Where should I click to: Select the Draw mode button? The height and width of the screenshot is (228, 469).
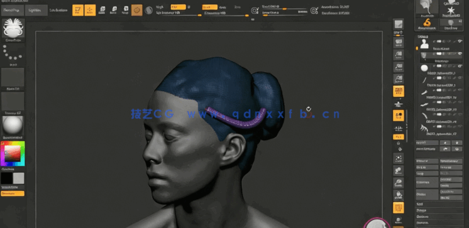[x=90, y=10]
